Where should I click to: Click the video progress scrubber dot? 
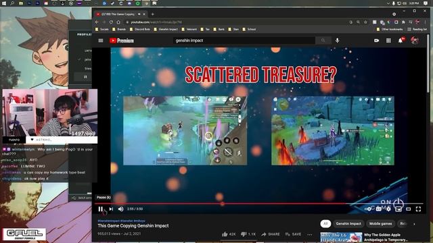[223, 204]
